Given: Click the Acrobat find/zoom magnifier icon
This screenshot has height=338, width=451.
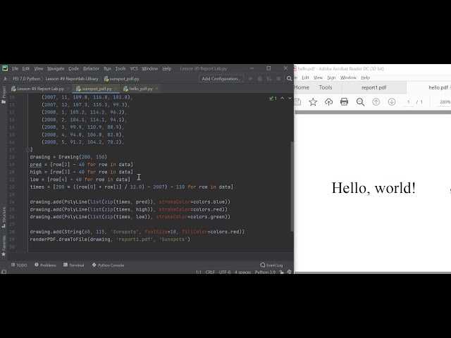Looking at the screenshot, I should 360,101.
